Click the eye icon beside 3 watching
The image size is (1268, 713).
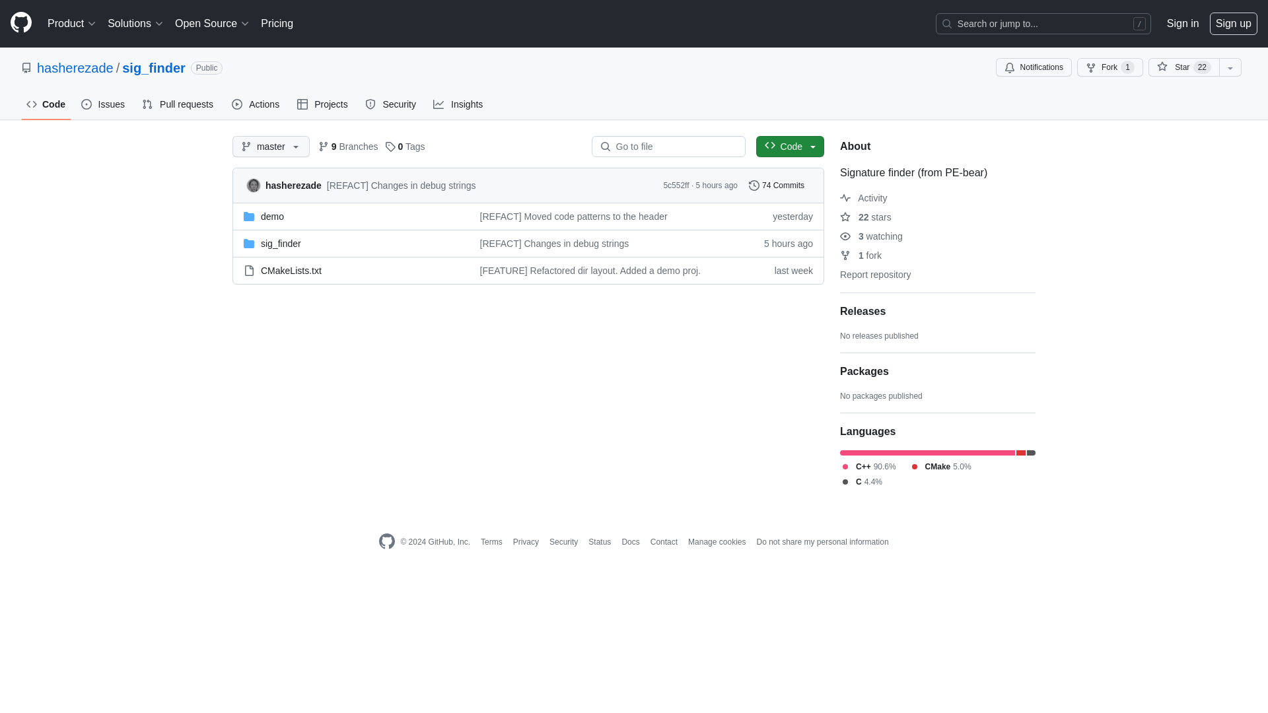[x=845, y=236]
